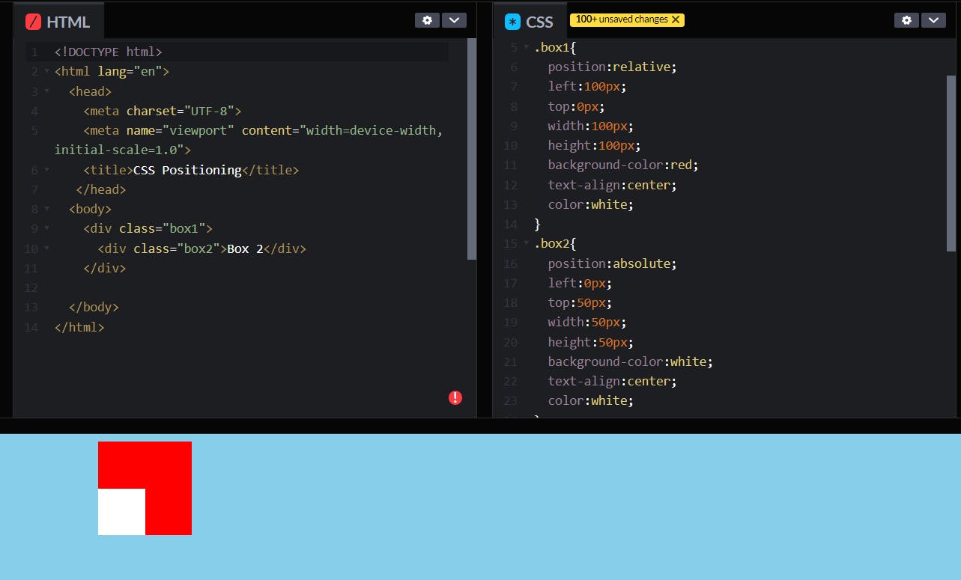Open HTML editor settings gear

(x=427, y=20)
